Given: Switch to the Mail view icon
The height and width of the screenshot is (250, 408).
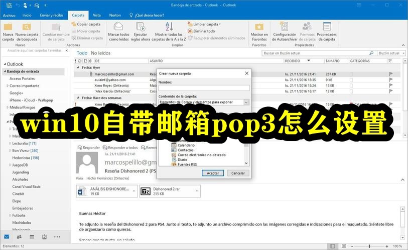Looking at the screenshot, I should 7,236.
